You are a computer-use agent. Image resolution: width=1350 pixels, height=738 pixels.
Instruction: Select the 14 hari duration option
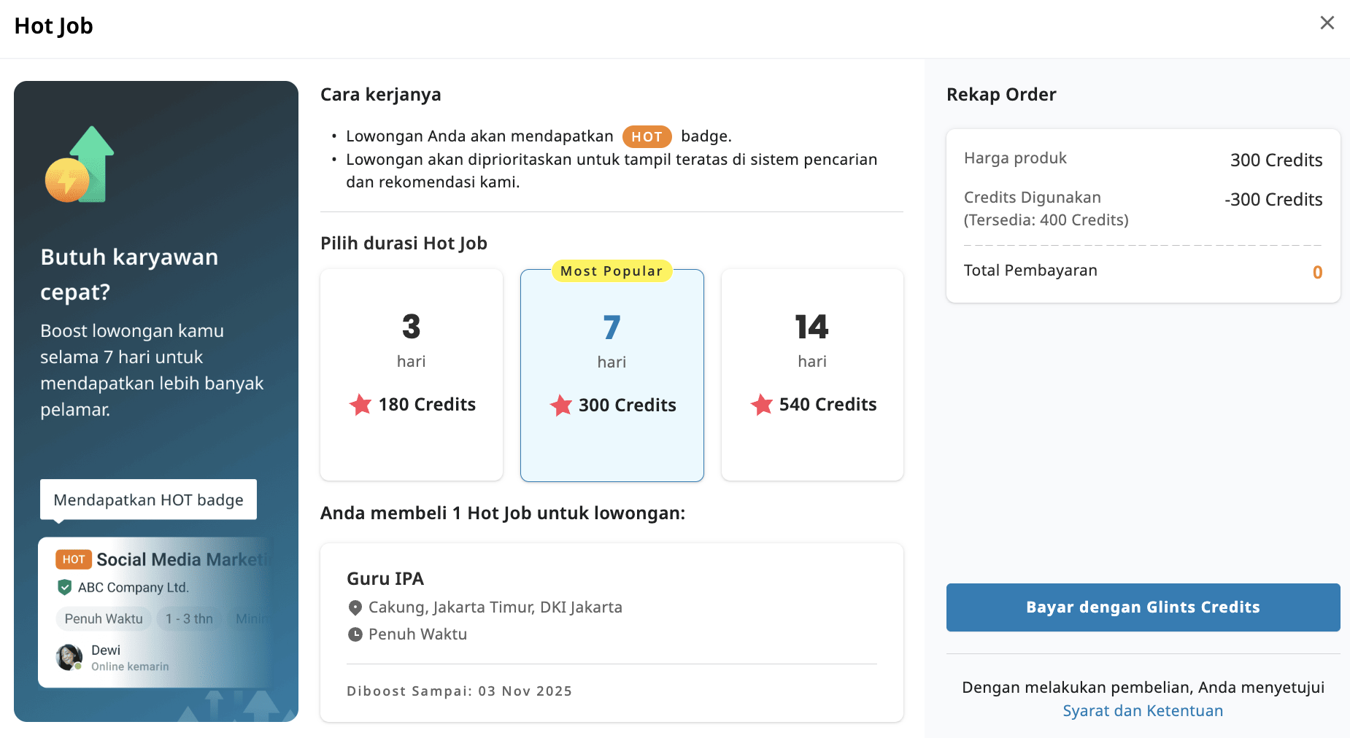click(812, 375)
